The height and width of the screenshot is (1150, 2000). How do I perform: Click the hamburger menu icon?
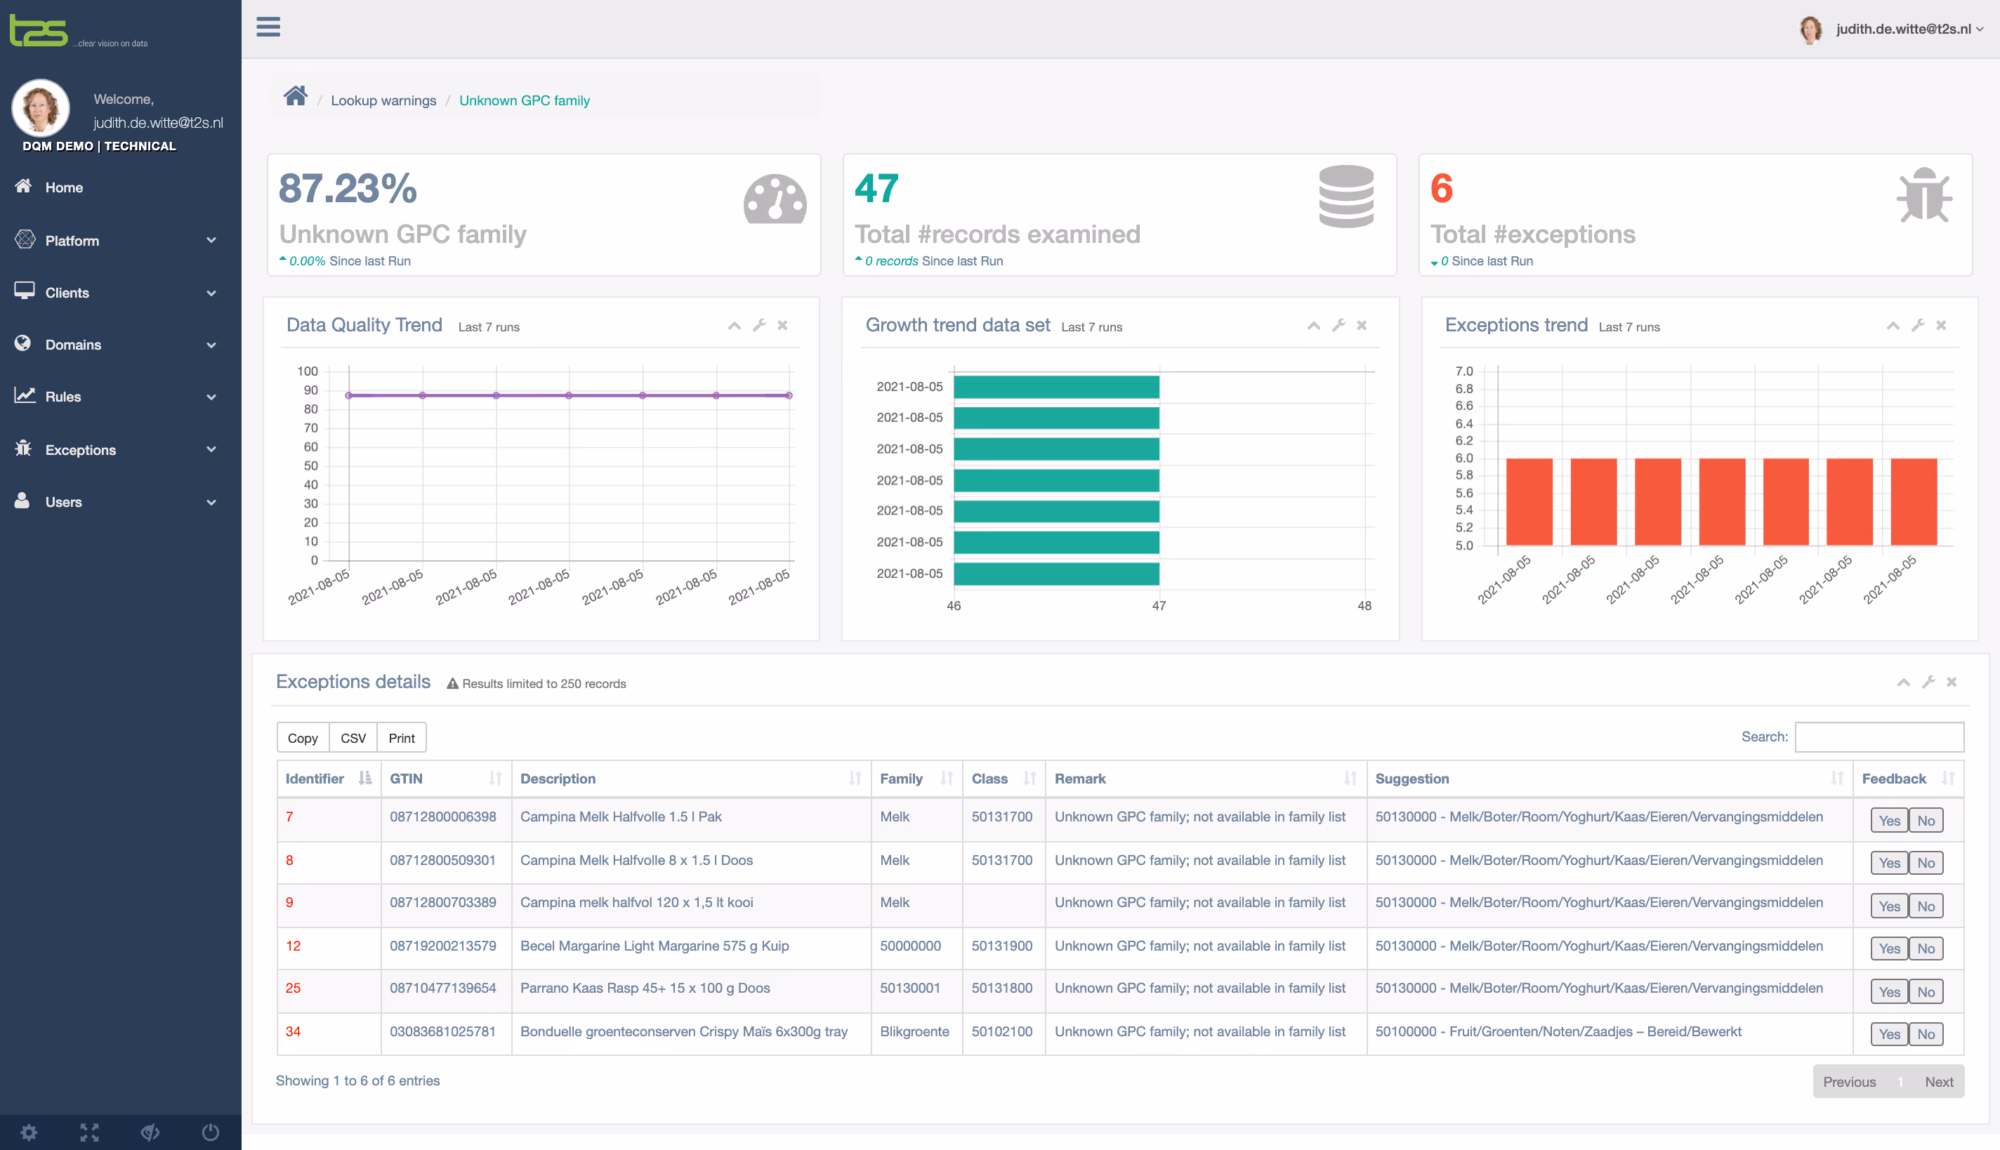(268, 27)
